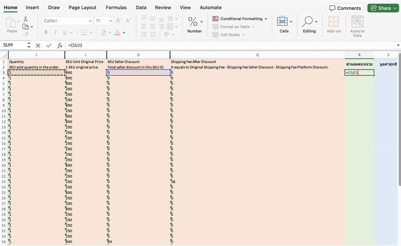401x246 pixels.
Task: Open the Automate tab
Action: (210, 8)
